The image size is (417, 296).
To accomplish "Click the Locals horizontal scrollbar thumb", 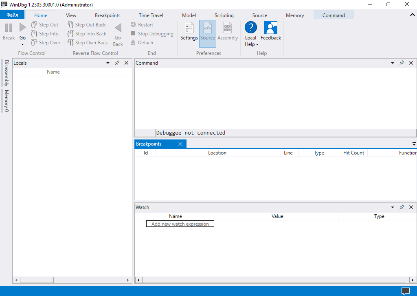I will click(37, 280).
